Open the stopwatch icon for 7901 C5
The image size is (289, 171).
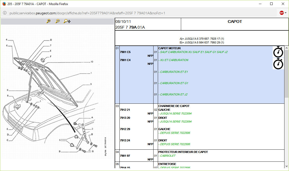(278, 52)
